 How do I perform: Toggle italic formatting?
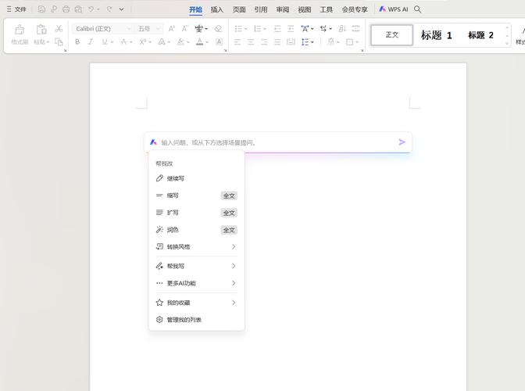91,42
